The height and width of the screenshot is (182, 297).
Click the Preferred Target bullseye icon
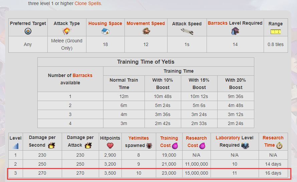click(x=28, y=31)
